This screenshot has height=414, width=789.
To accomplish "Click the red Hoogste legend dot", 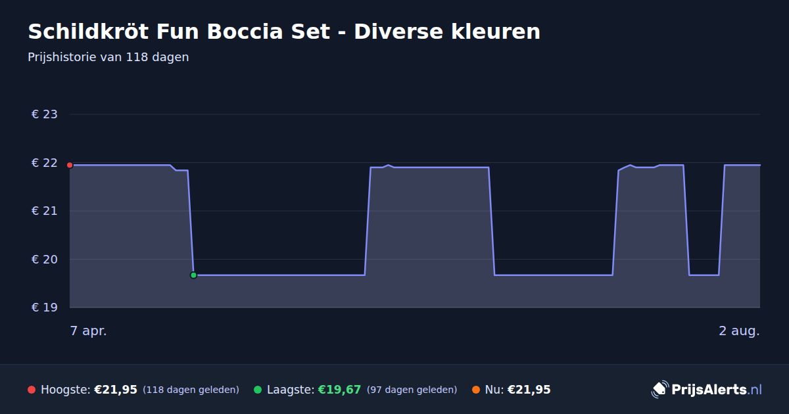I will [x=32, y=390].
